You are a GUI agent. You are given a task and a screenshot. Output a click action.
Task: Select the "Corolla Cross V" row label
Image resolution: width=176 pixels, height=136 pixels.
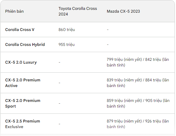pos(20,30)
